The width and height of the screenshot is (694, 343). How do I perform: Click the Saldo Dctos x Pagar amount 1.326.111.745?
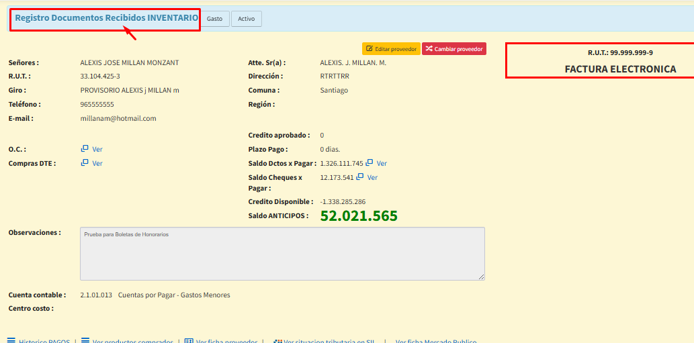click(x=342, y=164)
